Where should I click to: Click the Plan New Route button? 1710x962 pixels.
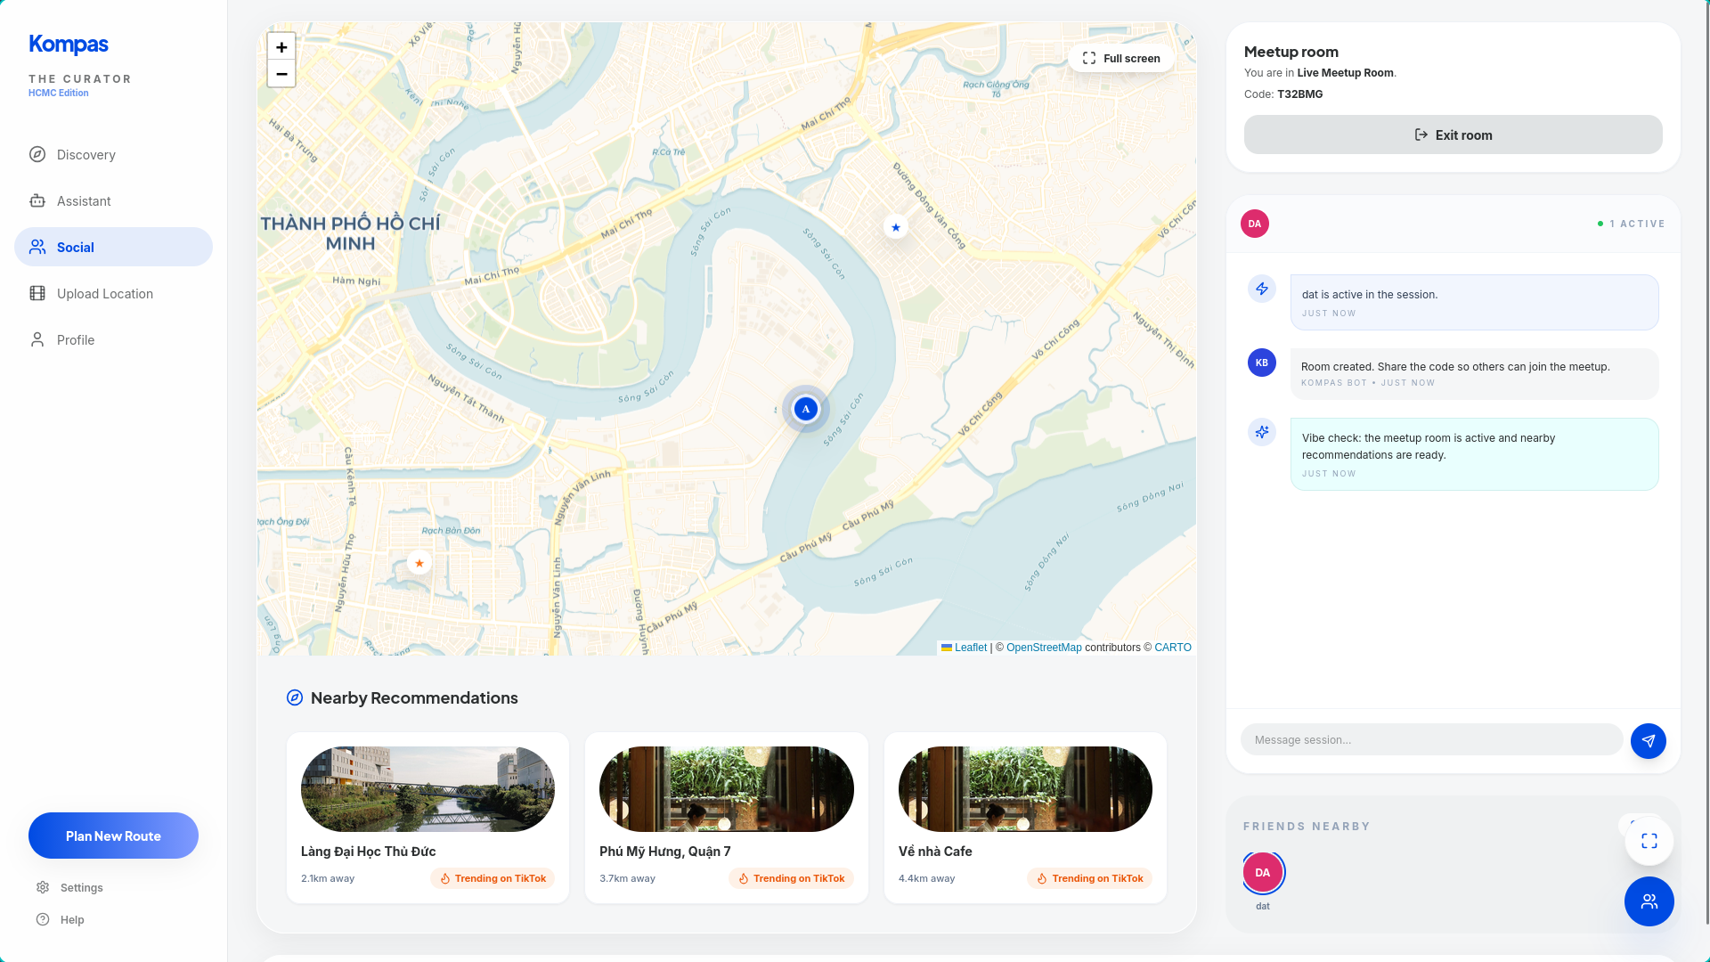tap(113, 836)
